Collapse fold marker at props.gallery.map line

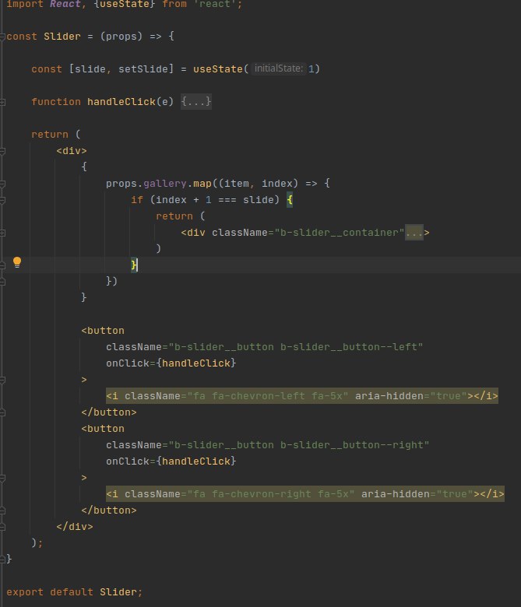click(2, 184)
